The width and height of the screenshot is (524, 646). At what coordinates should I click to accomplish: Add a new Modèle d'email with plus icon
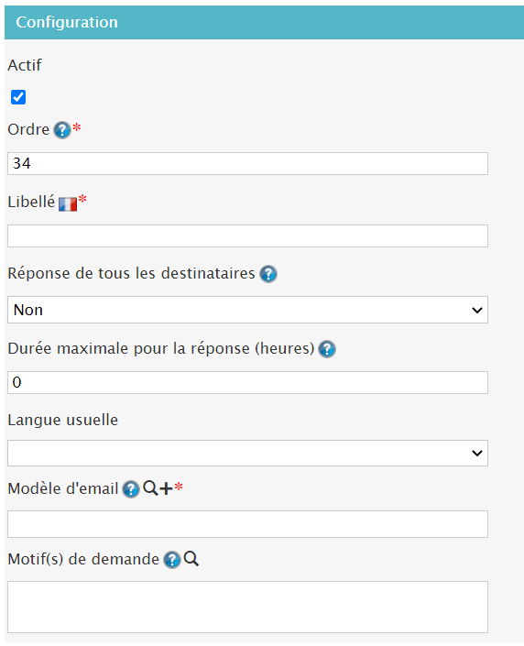pyautogui.click(x=166, y=488)
